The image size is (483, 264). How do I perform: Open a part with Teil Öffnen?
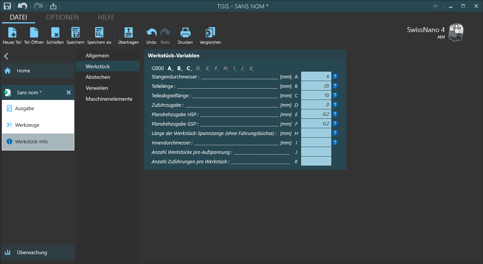click(34, 33)
